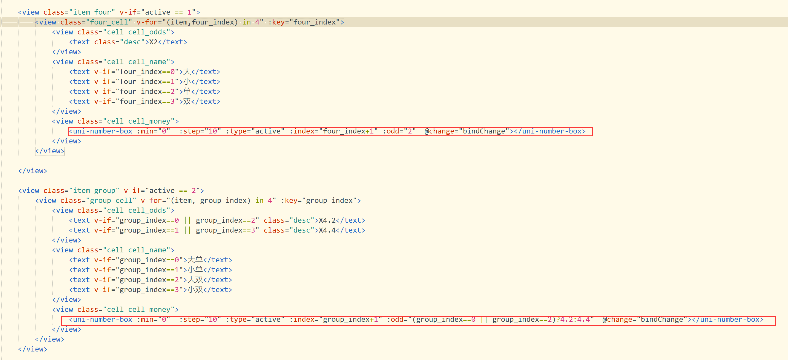The width and height of the screenshot is (788, 360).
Task: Click the X2 desc text content
Action: [x=153, y=42]
